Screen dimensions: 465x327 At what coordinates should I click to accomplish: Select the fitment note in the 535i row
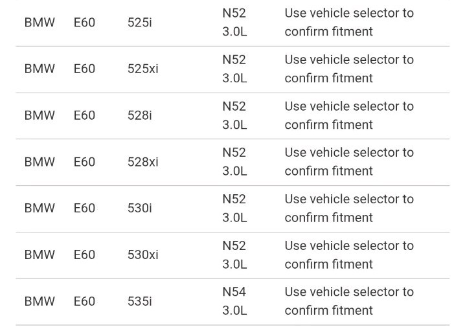coord(349,301)
